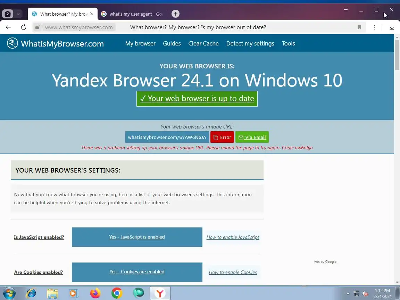400x300 pixels.
Task: Click the Yandex Browser 24.1 on Windows 10 heading
Action: point(197,80)
